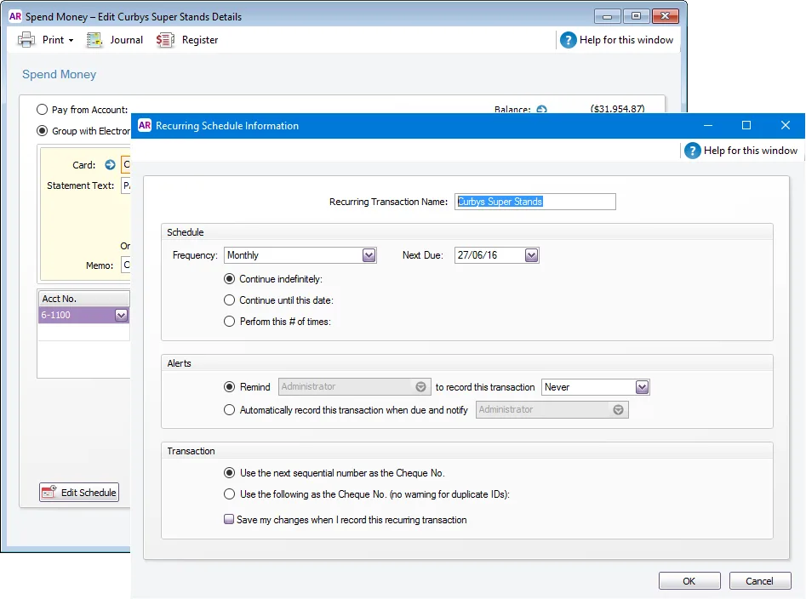The height and width of the screenshot is (599, 806).
Task: Click the help question mark icon in Spend Money window
Action: (x=568, y=40)
